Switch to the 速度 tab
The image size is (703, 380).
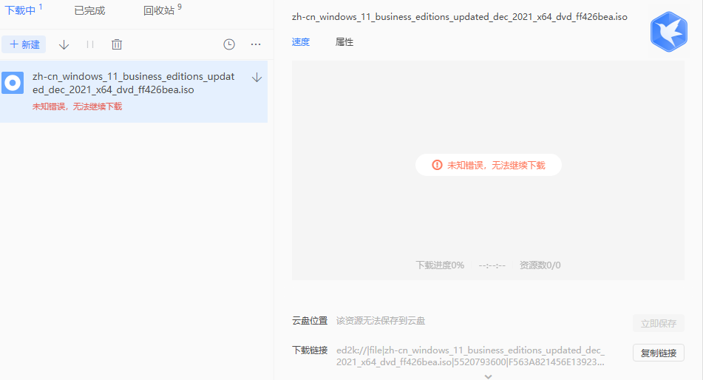(301, 41)
